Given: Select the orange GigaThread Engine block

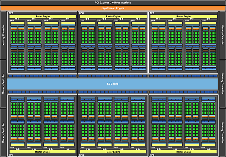Looking at the screenshot, I should (x=113, y=8).
